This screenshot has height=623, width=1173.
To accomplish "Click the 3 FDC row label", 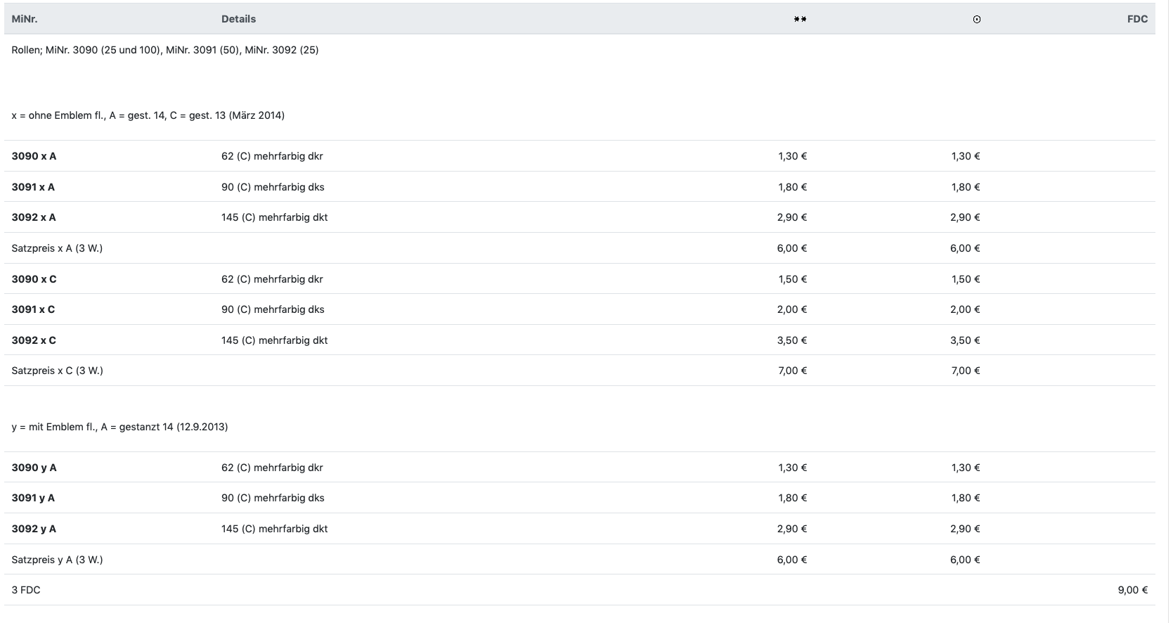I will click(26, 590).
